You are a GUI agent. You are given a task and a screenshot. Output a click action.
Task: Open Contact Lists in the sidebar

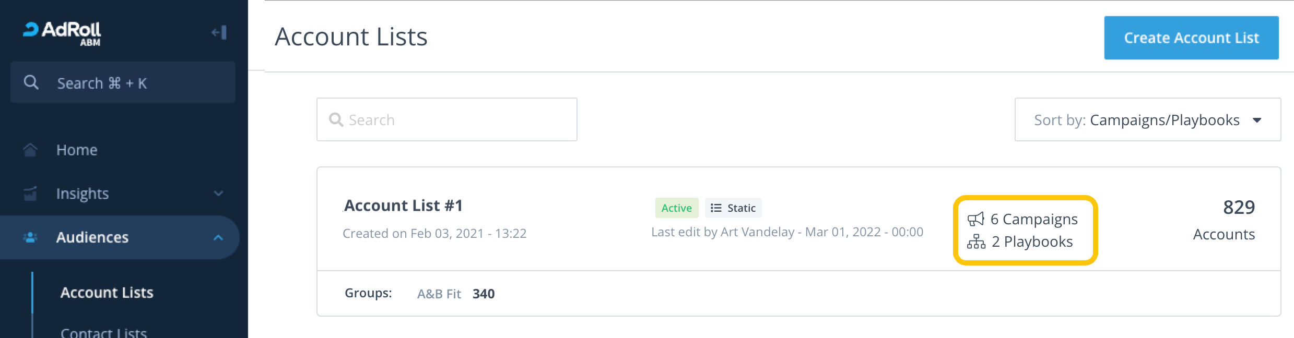103,332
